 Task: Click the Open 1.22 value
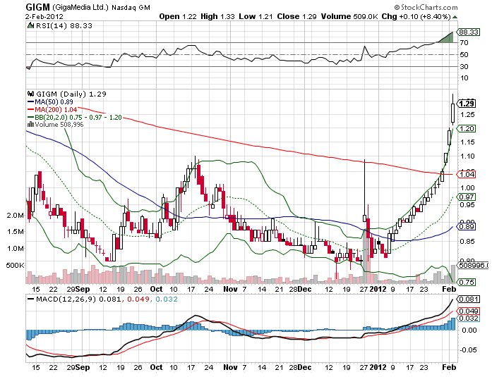click(x=178, y=16)
